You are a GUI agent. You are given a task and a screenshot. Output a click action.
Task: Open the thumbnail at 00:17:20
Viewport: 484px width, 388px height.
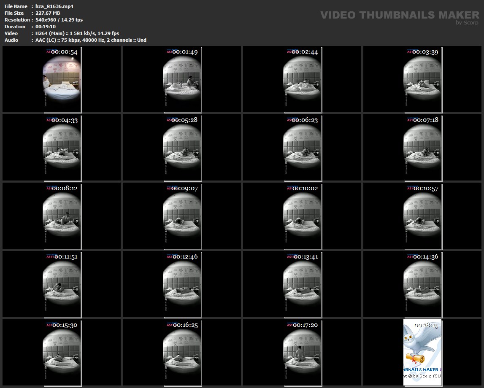tap(302, 353)
